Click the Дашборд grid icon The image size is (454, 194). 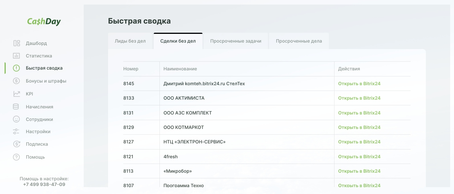16,43
